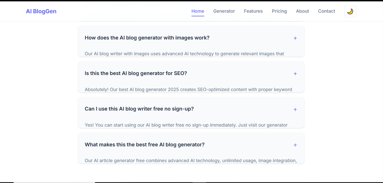Click answer text about AI article generator free
Screen dimensions: 383x183
190,160
